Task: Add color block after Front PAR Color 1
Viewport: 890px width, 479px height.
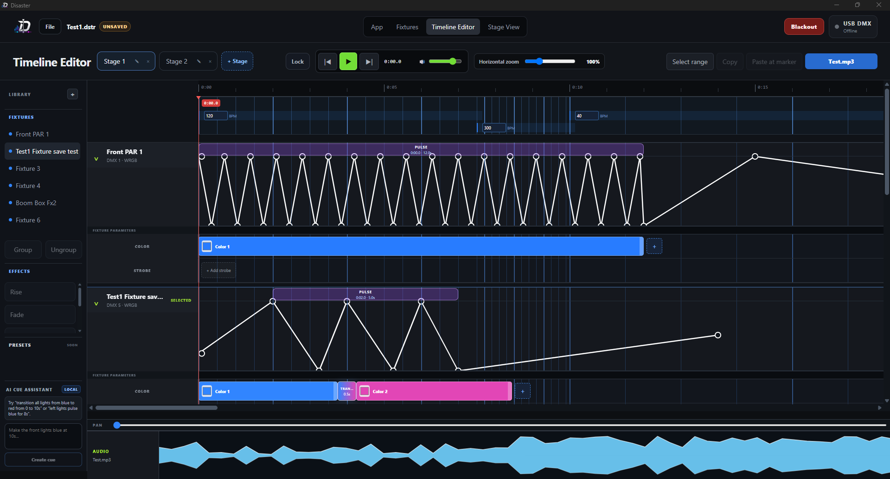Action: 654,246
